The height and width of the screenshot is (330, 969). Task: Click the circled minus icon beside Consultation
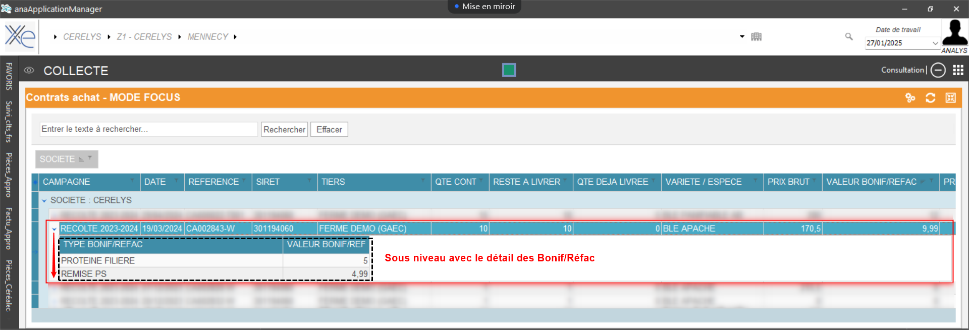point(938,70)
